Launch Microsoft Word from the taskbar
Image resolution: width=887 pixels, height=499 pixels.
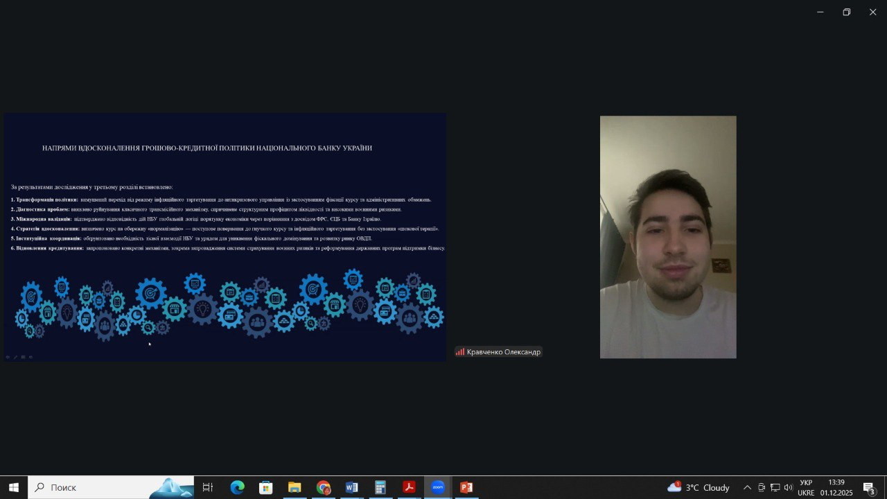(351, 487)
